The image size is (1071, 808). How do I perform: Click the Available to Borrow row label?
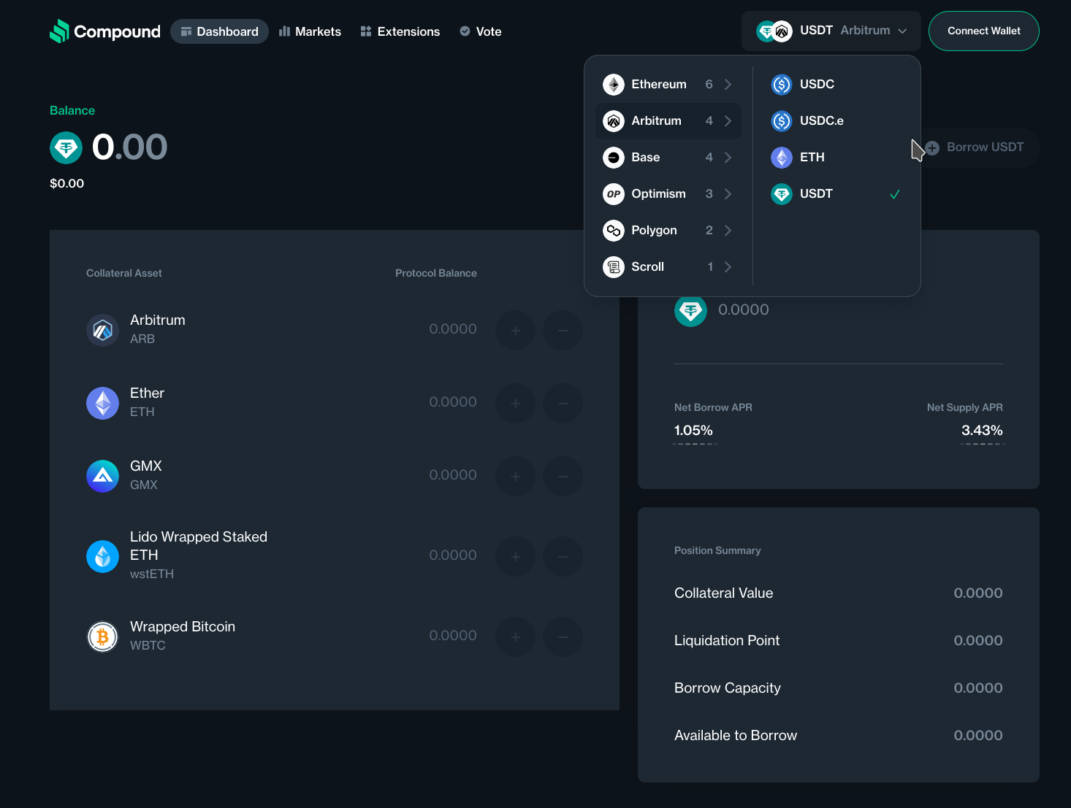[x=736, y=736]
